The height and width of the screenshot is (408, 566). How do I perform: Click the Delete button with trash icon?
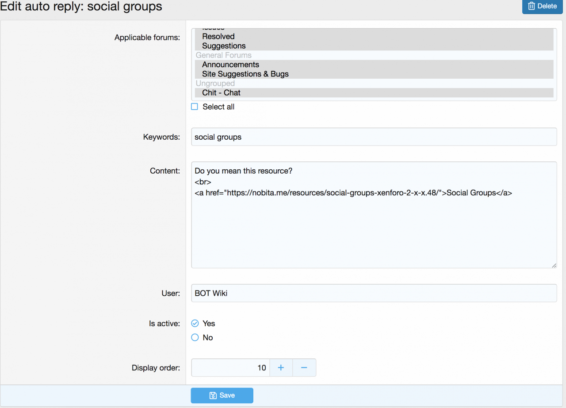click(x=542, y=6)
